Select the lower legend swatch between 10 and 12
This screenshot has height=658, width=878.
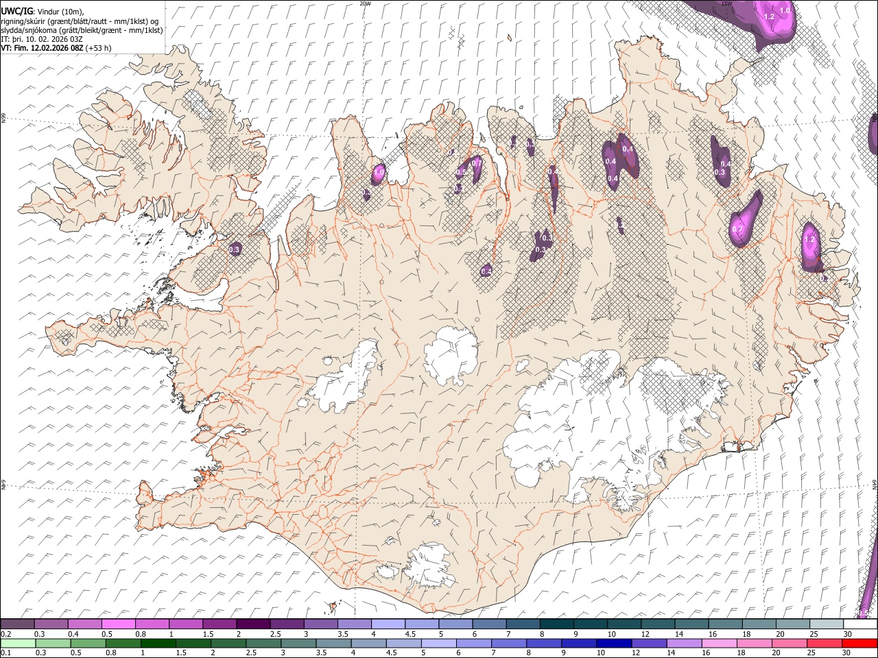(x=614, y=643)
